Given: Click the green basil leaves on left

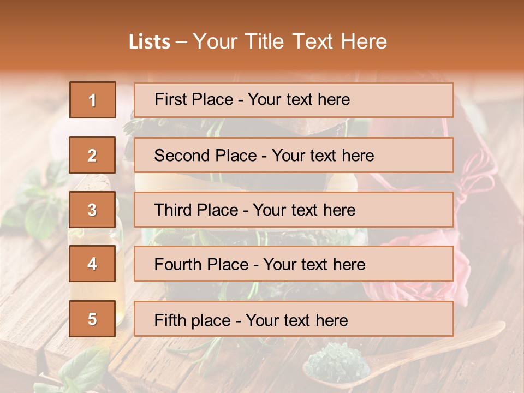Looking at the screenshot, I should (37, 200).
